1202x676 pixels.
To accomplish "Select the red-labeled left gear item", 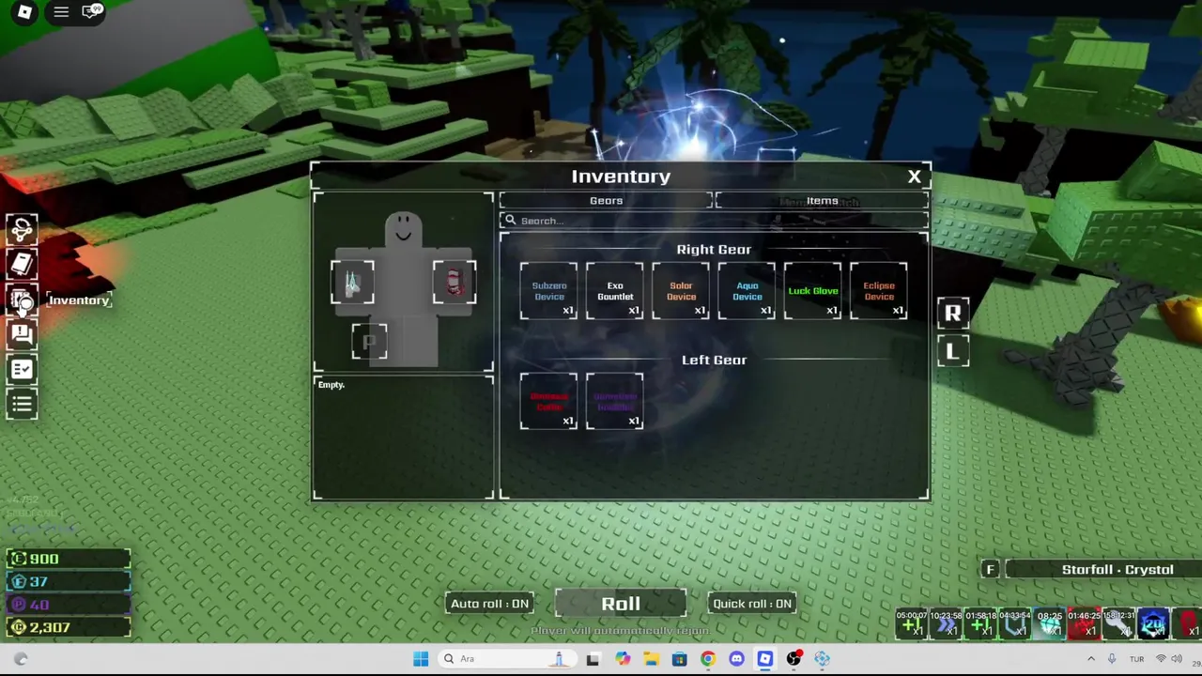I will click(549, 402).
